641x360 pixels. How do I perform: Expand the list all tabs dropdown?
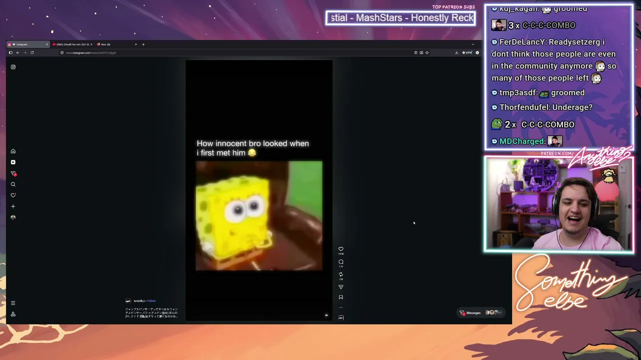tap(473, 44)
